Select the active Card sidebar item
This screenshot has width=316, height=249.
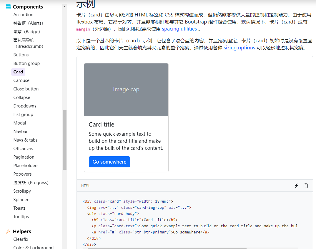point(18,72)
